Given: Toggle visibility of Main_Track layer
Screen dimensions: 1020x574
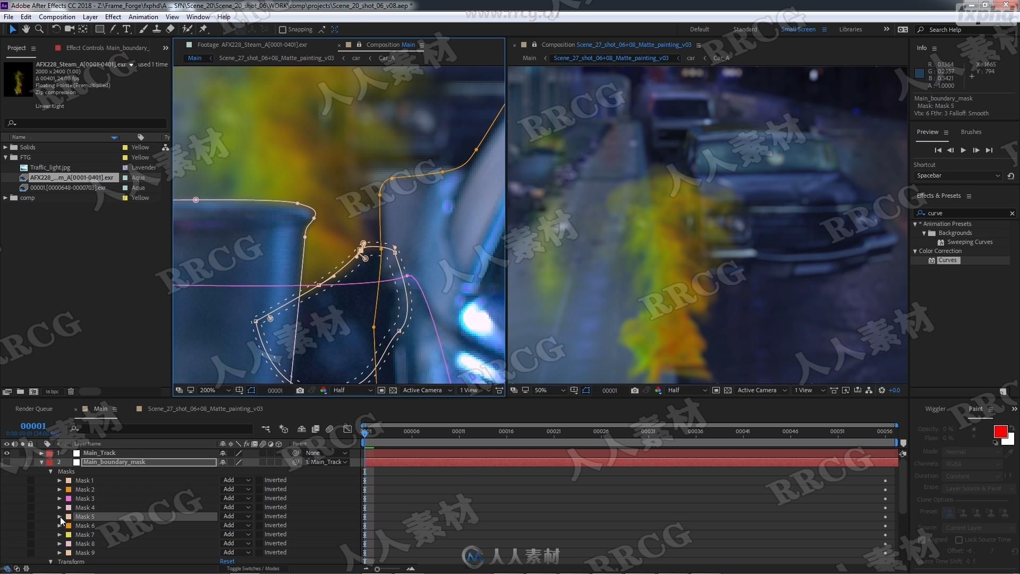Looking at the screenshot, I should coord(7,453).
